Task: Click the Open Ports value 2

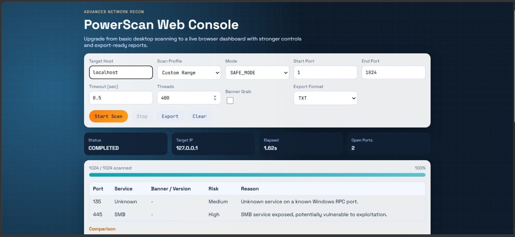Action: pos(353,148)
